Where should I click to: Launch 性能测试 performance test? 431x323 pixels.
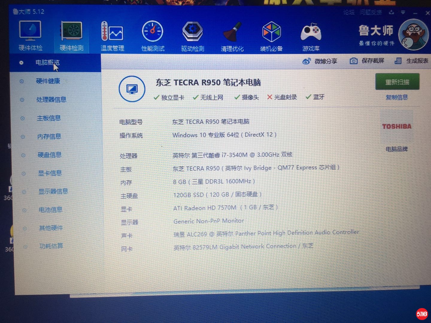(x=153, y=32)
